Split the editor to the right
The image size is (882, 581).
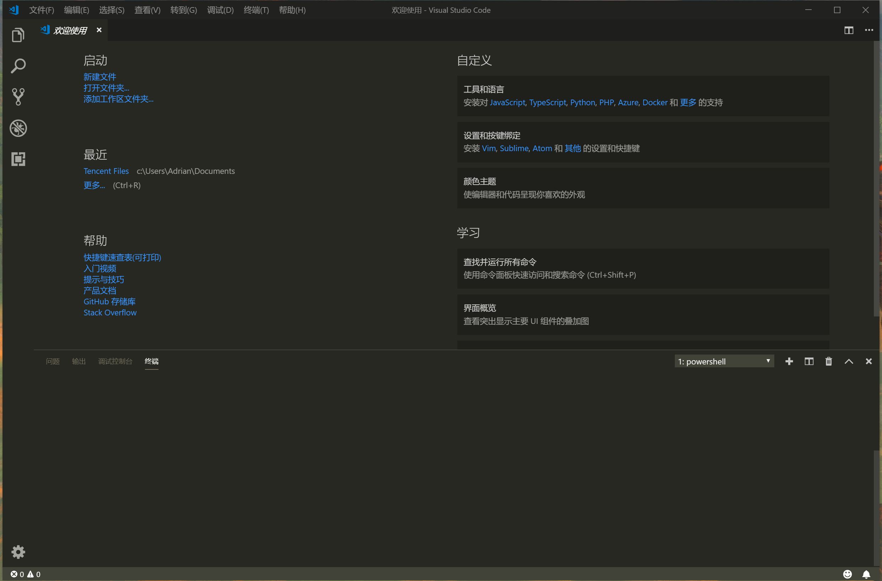(x=849, y=31)
